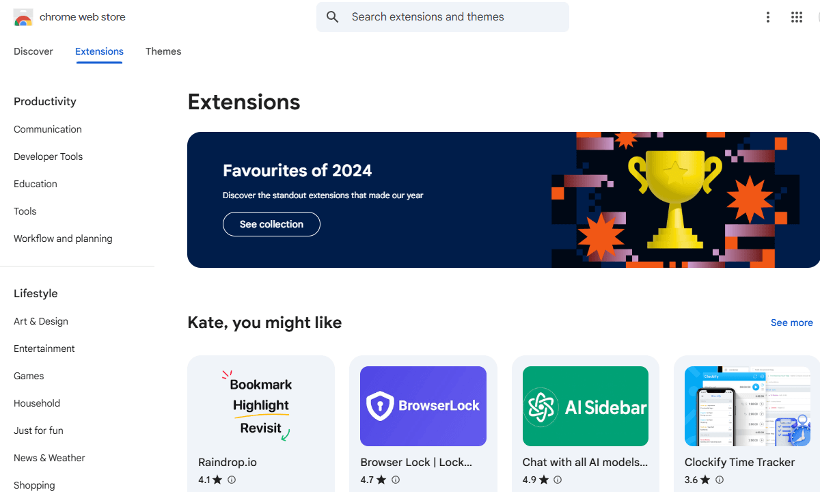Switch to the Discover tab
Screen dimensions: 820x492
33,51
